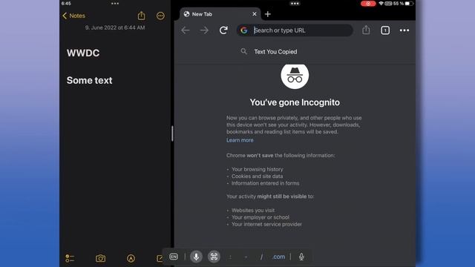475x267 pixels.
Task: Go back to Notes list
Action: point(73,16)
